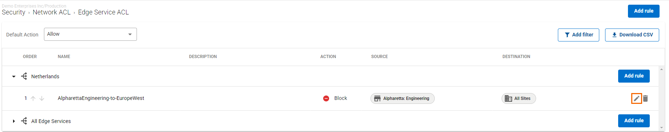Click the All Edge Services group icon
The image size is (669, 132).
[24, 121]
